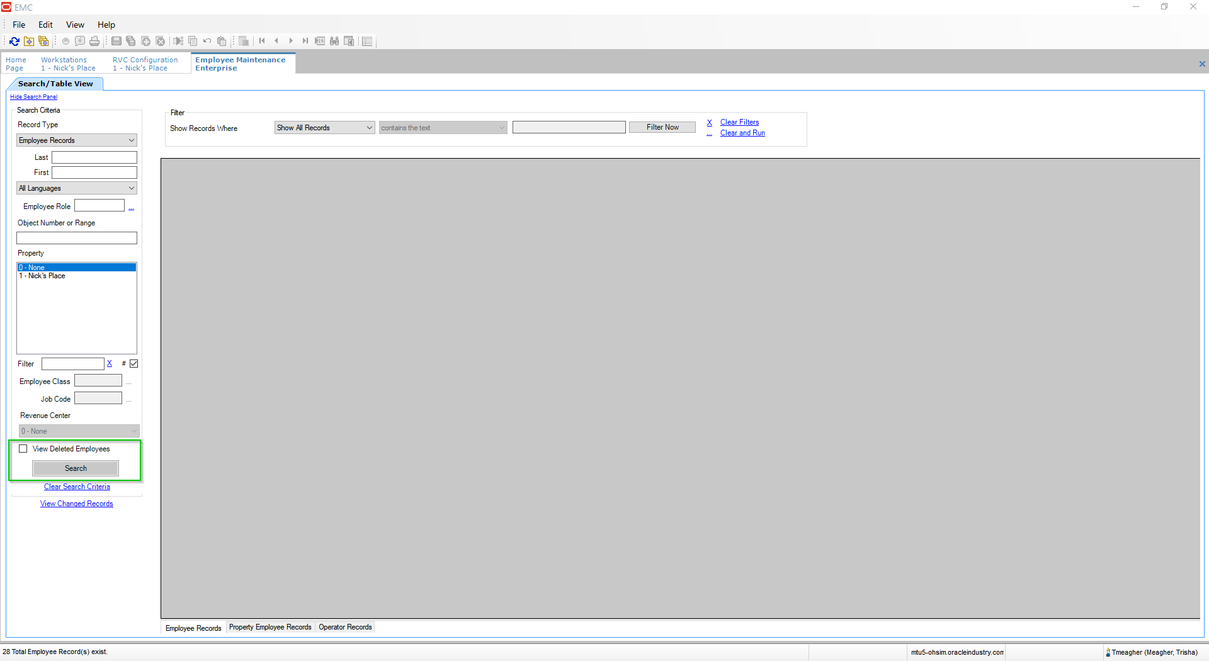This screenshot has height=661, width=1209.
Task: Click the Search button
Action: pos(75,468)
